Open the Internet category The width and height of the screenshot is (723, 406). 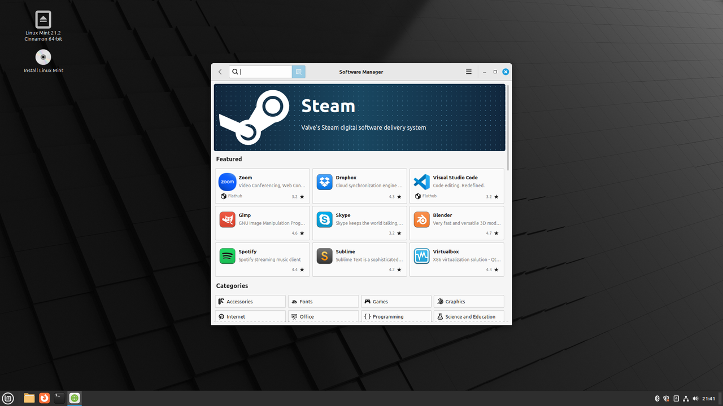[250, 316]
